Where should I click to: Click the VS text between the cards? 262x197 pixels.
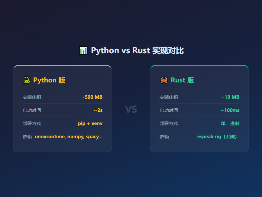pos(131,109)
